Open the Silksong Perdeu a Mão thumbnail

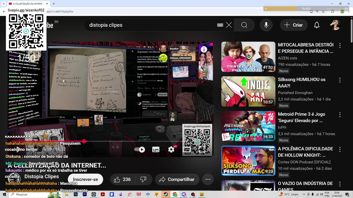[248, 161]
